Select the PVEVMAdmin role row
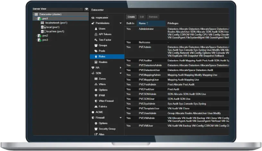 click(177, 120)
